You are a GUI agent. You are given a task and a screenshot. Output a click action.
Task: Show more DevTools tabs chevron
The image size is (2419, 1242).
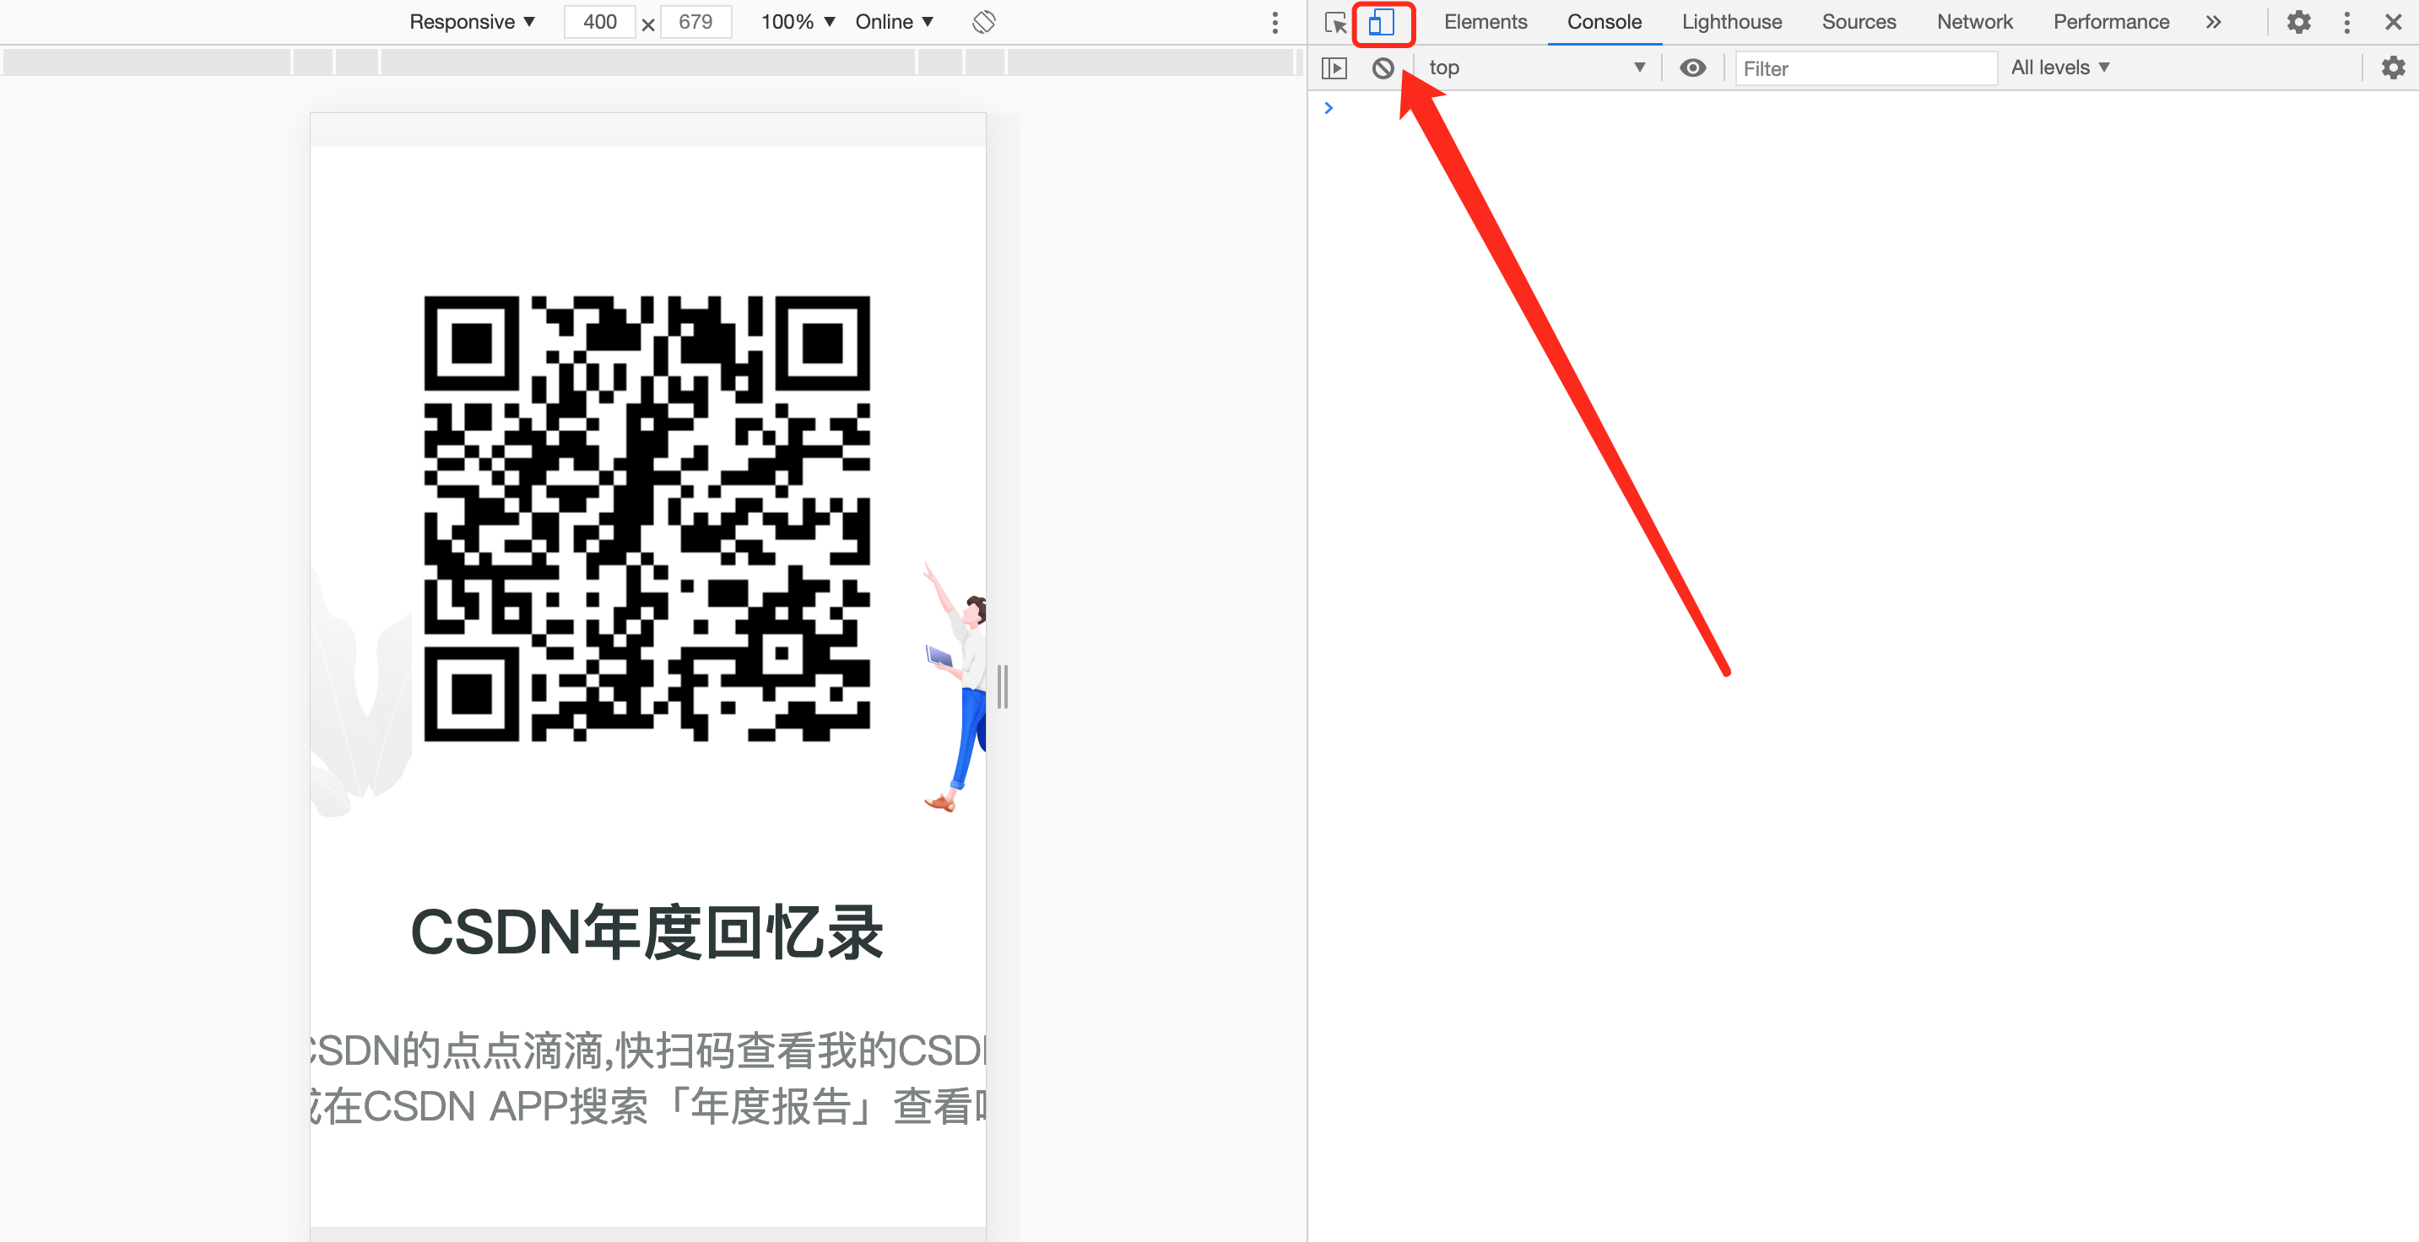[x=2213, y=23]
